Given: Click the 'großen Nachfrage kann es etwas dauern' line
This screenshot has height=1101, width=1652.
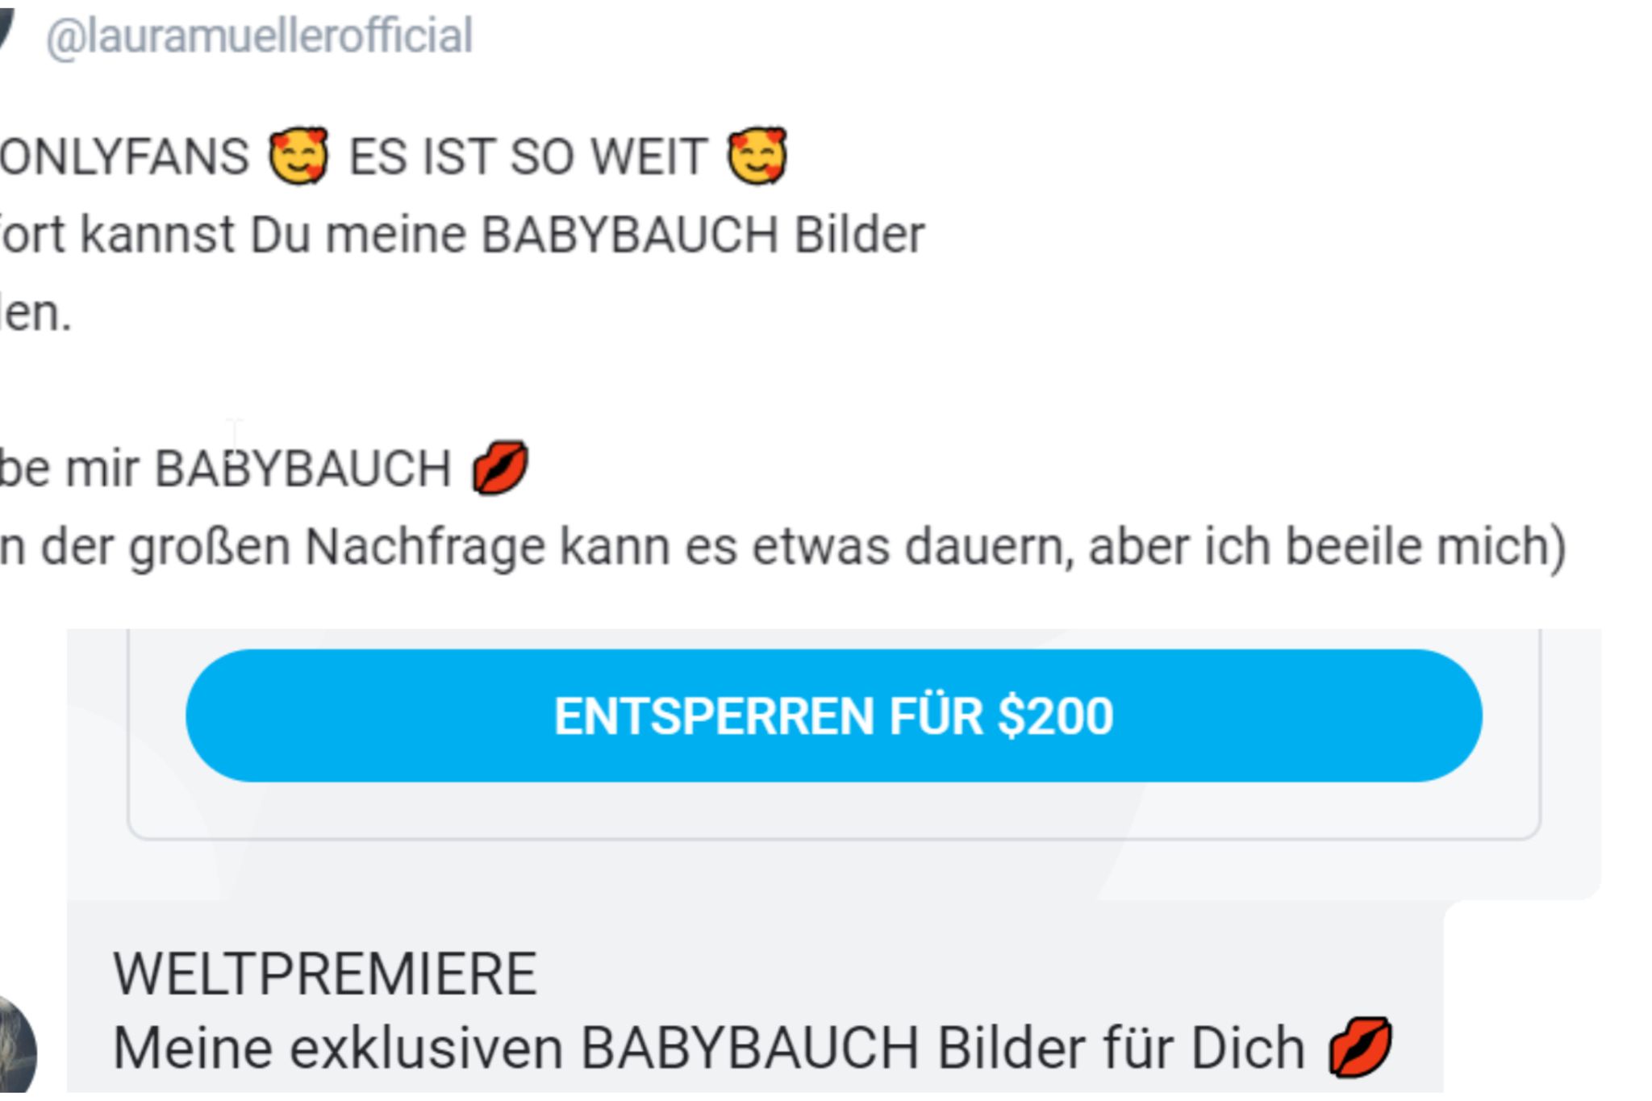Looking at the screenshot, I should [602, 547].
